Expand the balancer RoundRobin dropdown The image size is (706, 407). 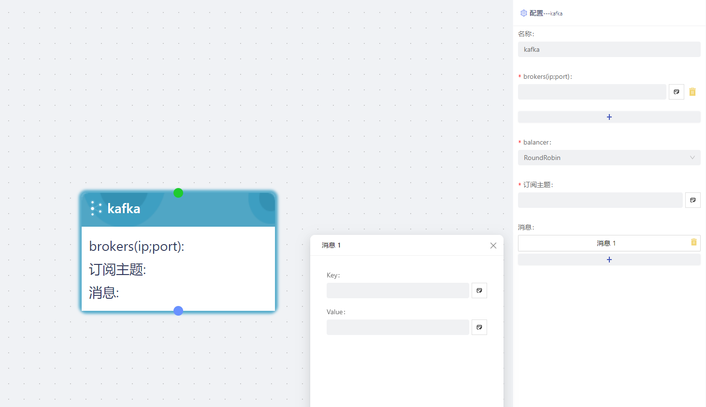coord(609,158)
